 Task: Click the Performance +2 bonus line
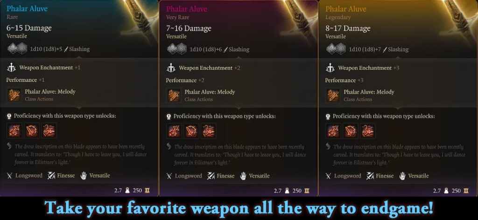pos(185,80)
